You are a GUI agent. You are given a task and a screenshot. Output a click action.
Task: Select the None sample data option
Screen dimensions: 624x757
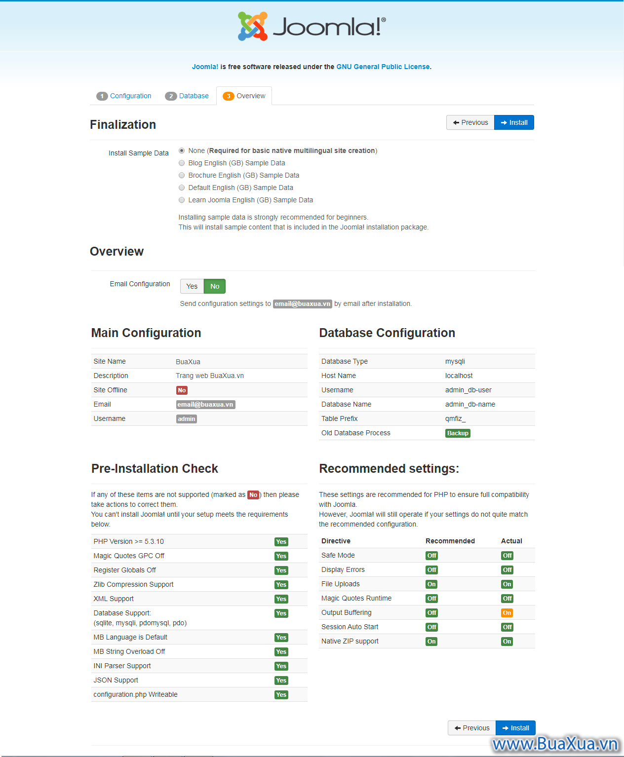182,151
